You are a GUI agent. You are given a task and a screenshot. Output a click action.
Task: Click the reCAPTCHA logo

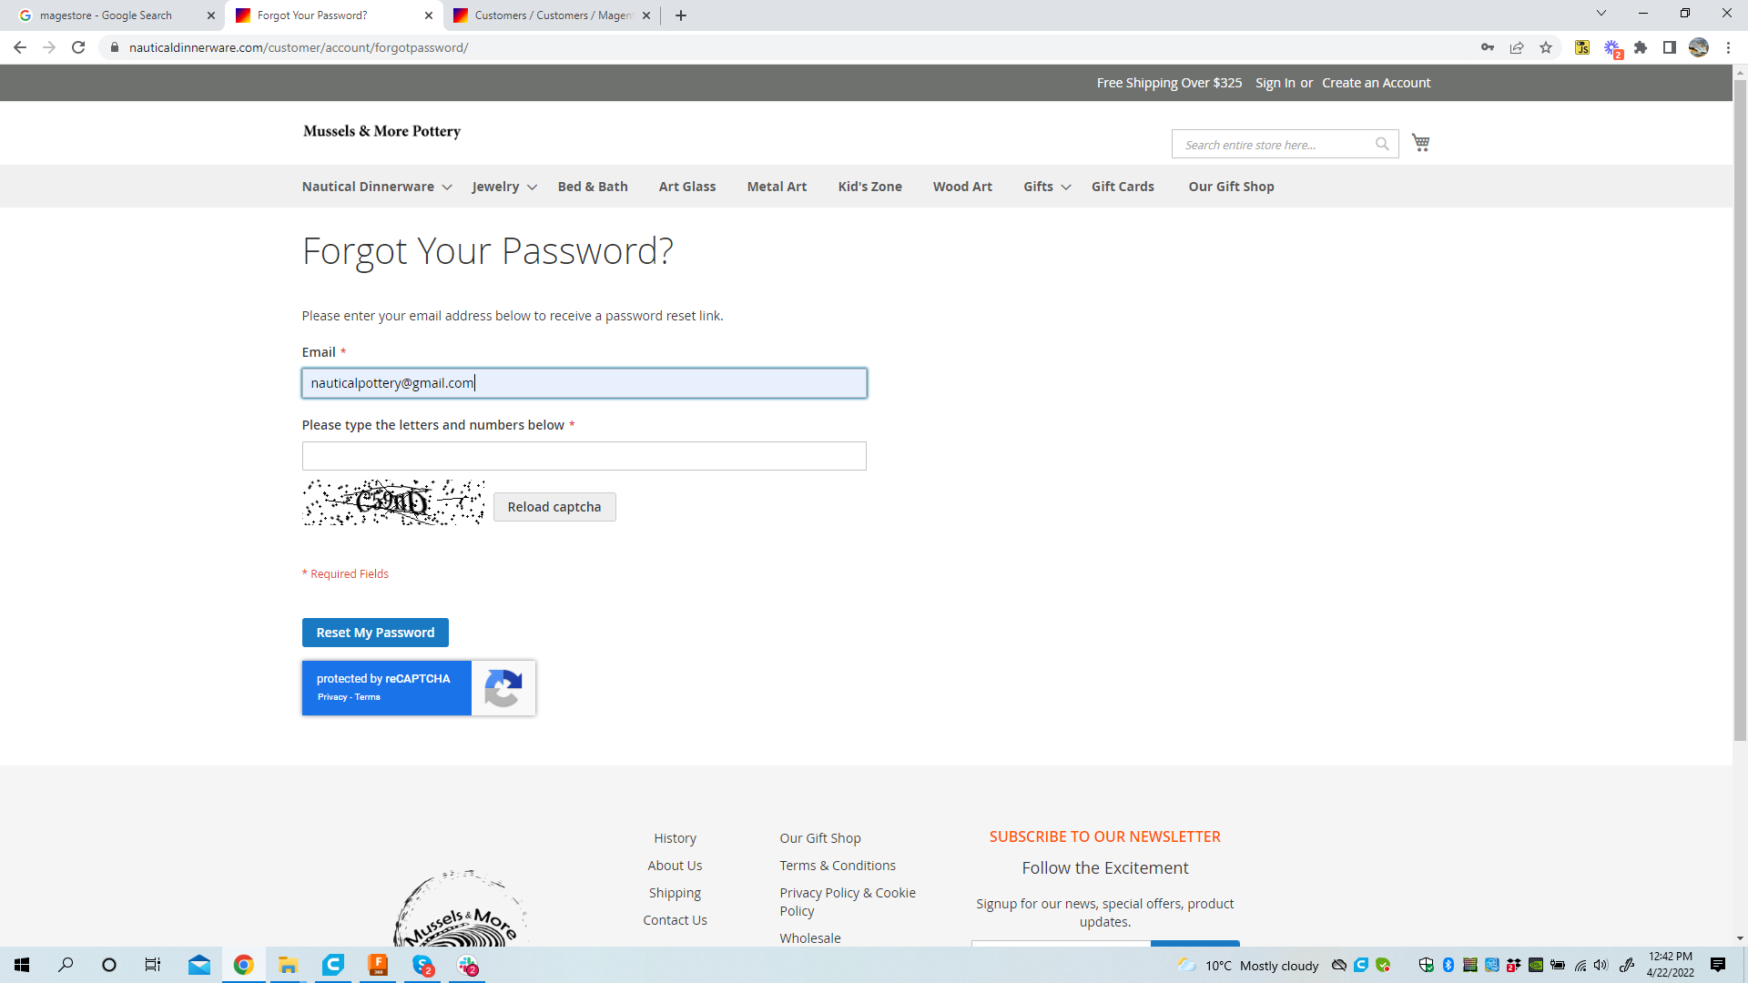(x=503, y=688)
